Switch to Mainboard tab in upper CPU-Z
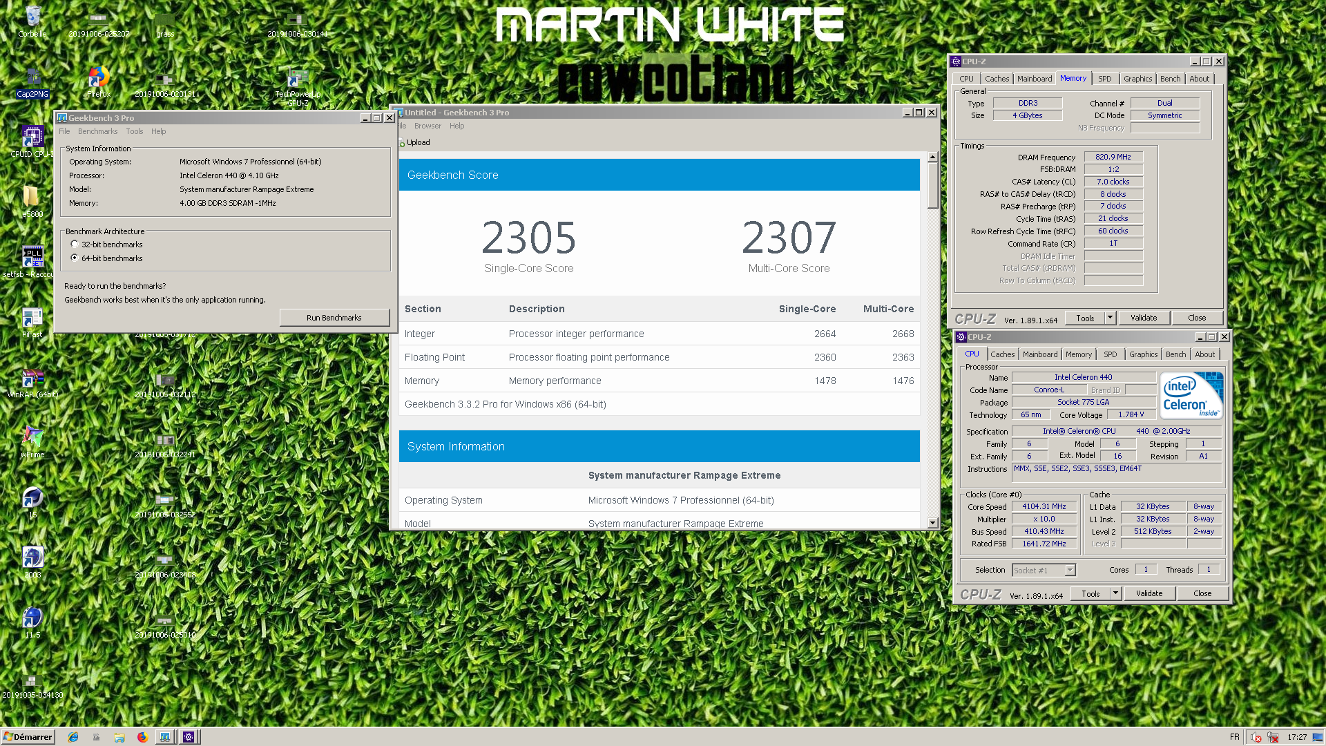 tap(1035, 79)
